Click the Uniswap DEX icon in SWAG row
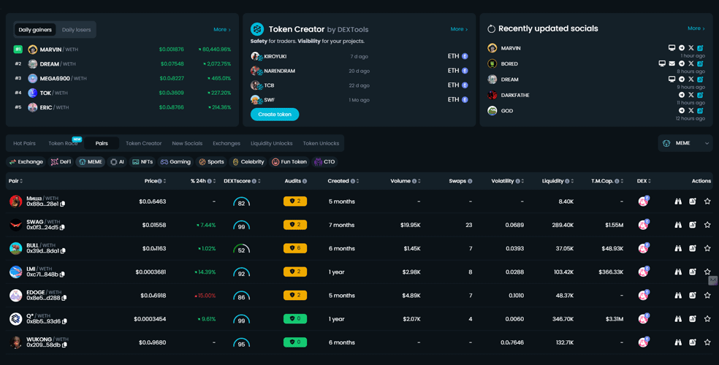Viewport: 719px width, 365px height. [643, 224]
